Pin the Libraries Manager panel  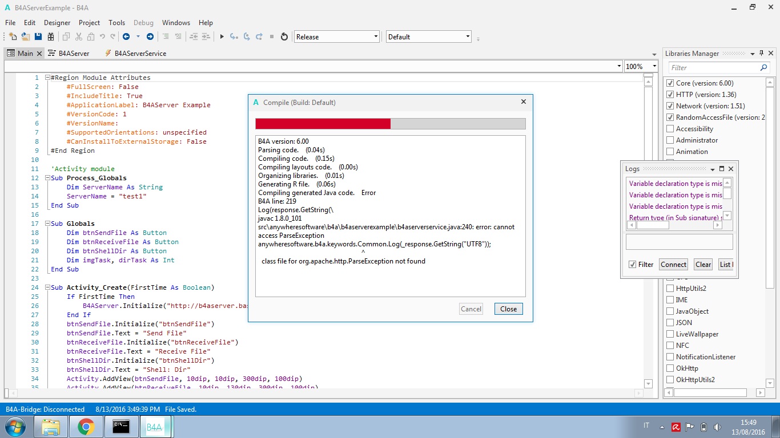pos(761,54)
